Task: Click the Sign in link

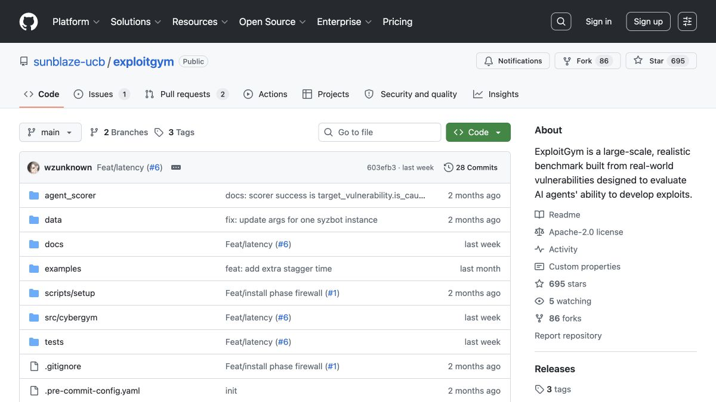Action: point(598,21)
